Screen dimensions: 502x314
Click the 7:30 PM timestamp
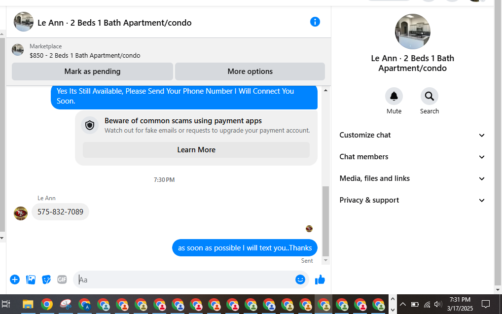pos(164,180)
